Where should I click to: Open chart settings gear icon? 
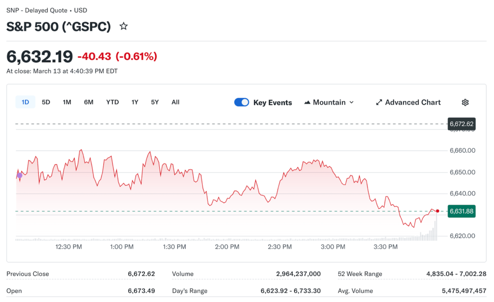[x=465, y=102]
